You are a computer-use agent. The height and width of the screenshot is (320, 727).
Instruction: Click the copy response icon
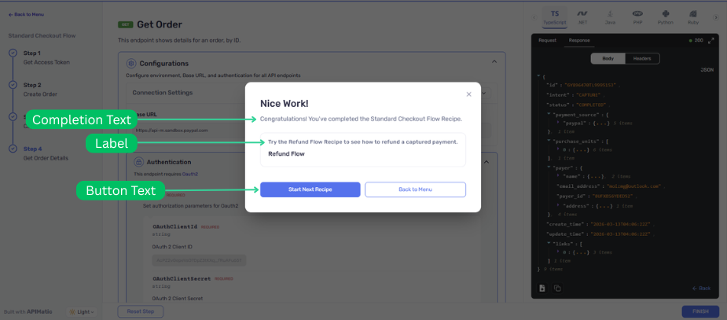pos(557,289)
